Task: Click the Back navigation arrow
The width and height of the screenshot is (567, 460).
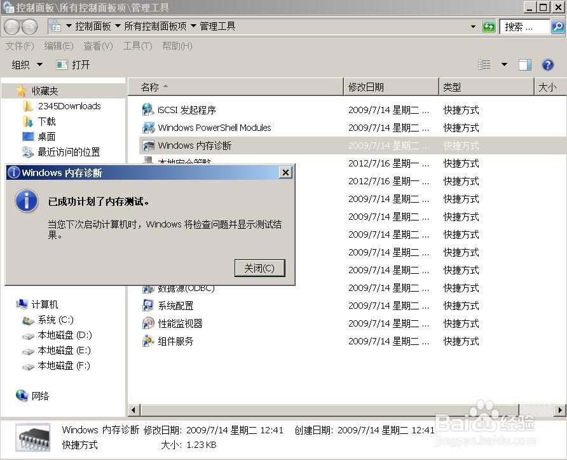Action: point(11,27)
